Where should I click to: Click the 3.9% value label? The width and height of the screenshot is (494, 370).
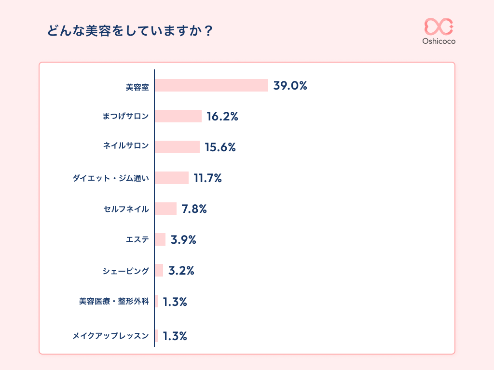pyautogui.click(x=183, y=240)
